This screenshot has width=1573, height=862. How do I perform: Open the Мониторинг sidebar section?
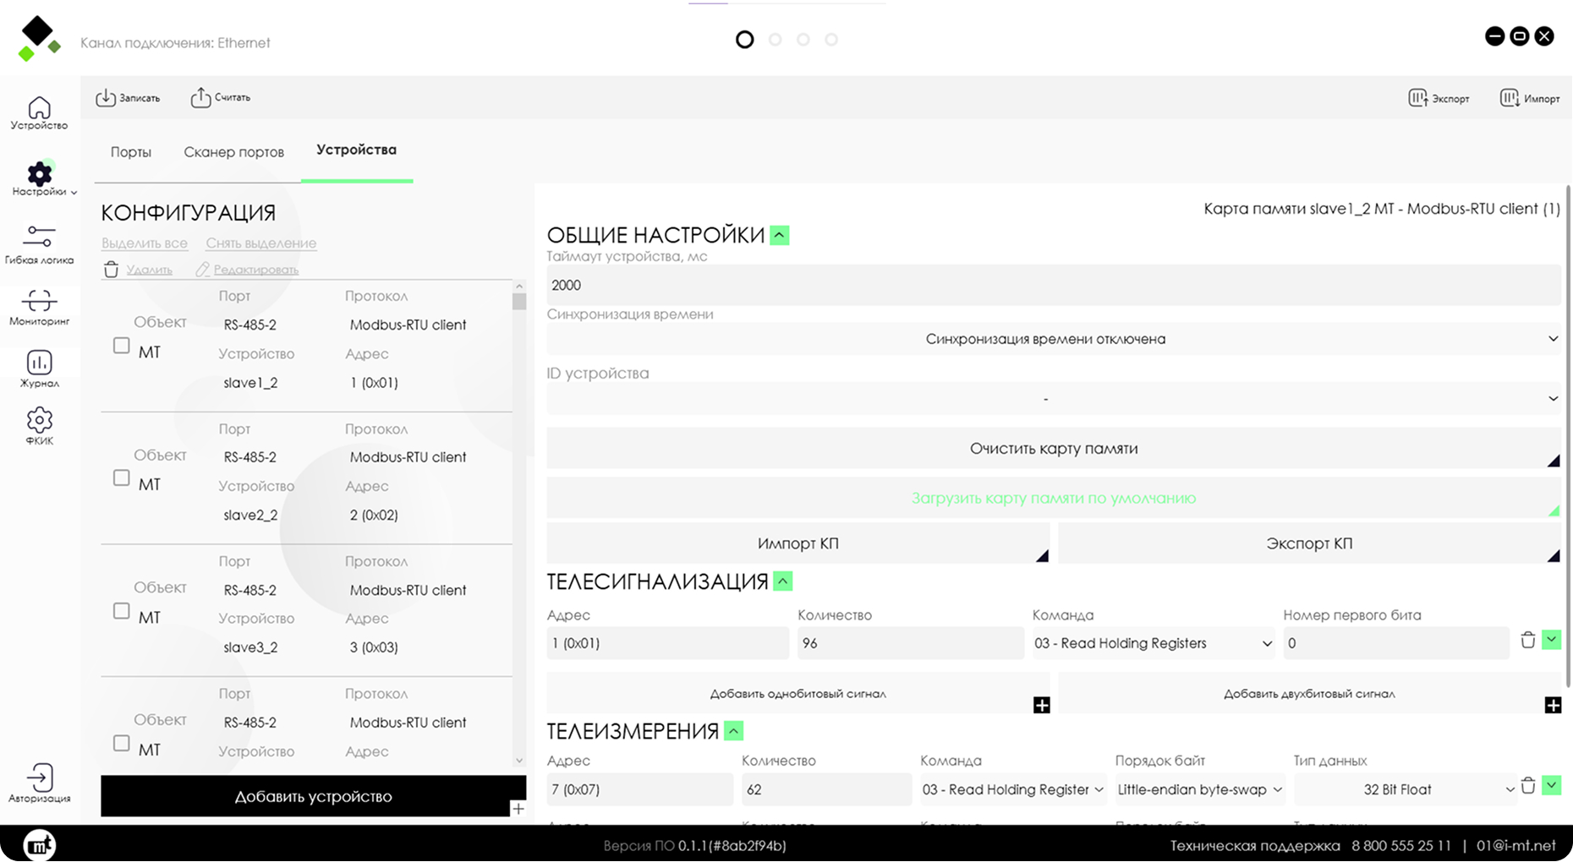(x=39, y=301)
